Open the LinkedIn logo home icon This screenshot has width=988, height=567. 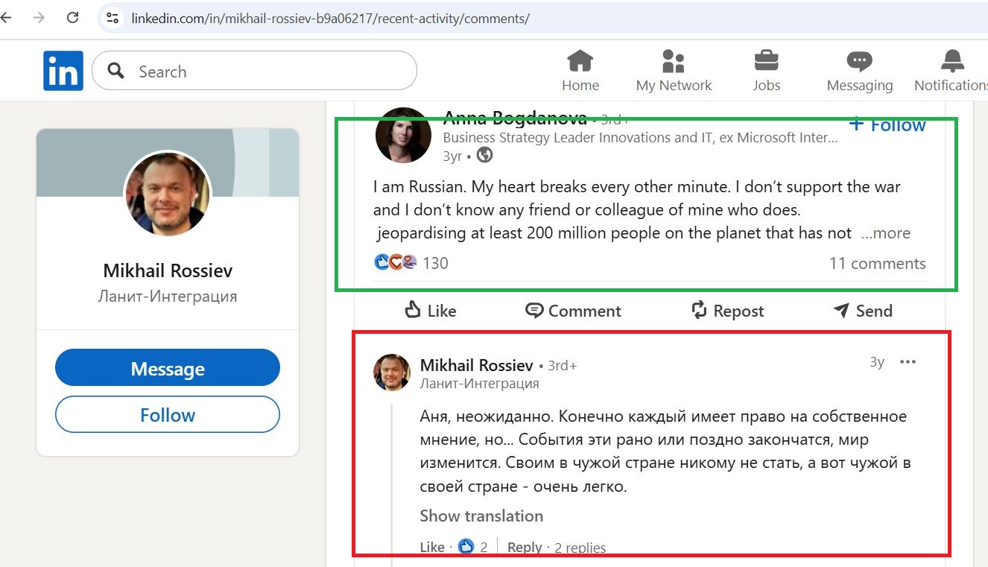(x=63, y=71)
